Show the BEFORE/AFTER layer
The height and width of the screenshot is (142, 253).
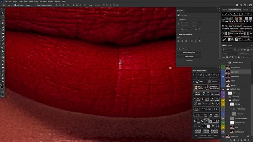223,67
